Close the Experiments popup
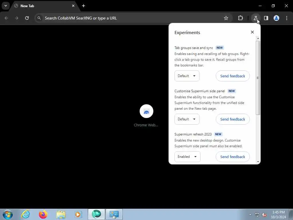293x220 pixels. pyautogui.click(x=252, y=32)
